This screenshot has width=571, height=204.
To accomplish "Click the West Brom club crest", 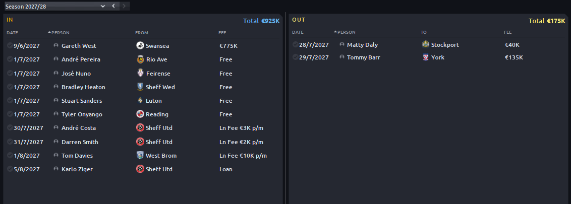I will point(140,156).
